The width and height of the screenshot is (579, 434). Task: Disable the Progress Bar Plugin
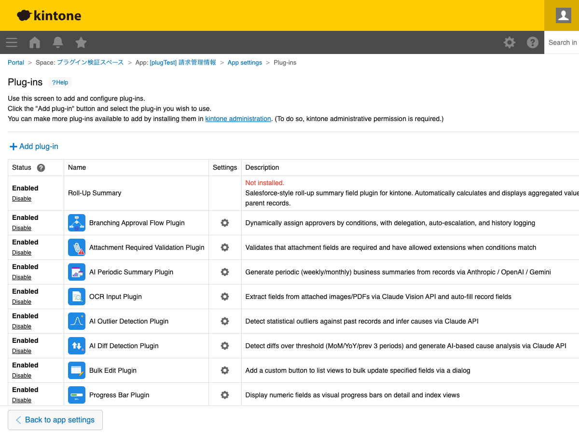[22, 400]
